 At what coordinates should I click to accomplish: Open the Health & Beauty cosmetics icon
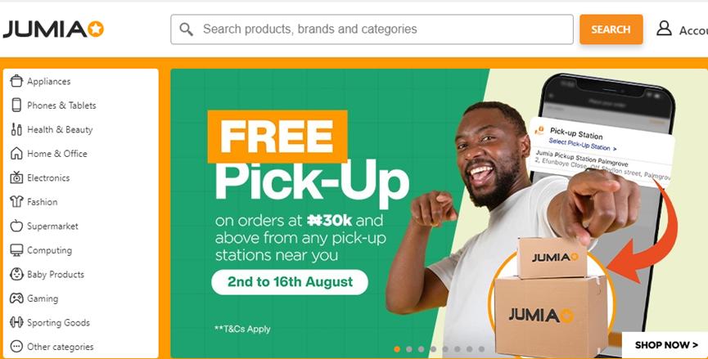(16, 129)
